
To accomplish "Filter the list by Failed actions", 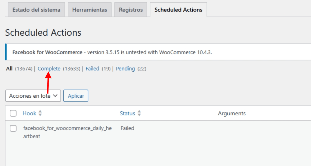I will 92,69.
